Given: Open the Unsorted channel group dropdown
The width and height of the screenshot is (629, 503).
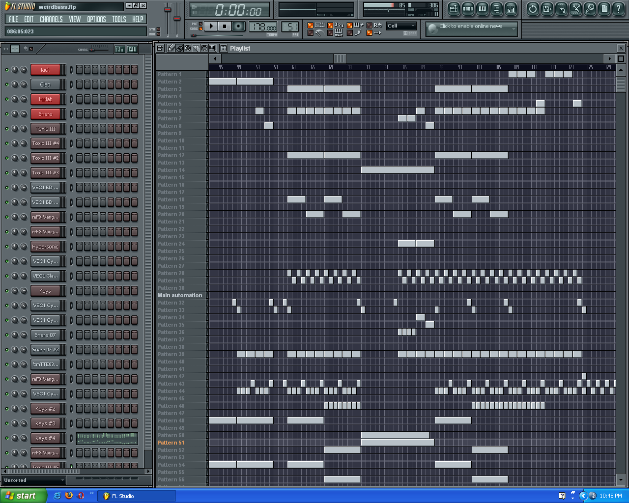Looking at the screenshot, I should click(34, 480).
